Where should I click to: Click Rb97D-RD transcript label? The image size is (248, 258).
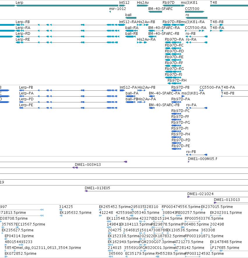click(x=174, y=51)
